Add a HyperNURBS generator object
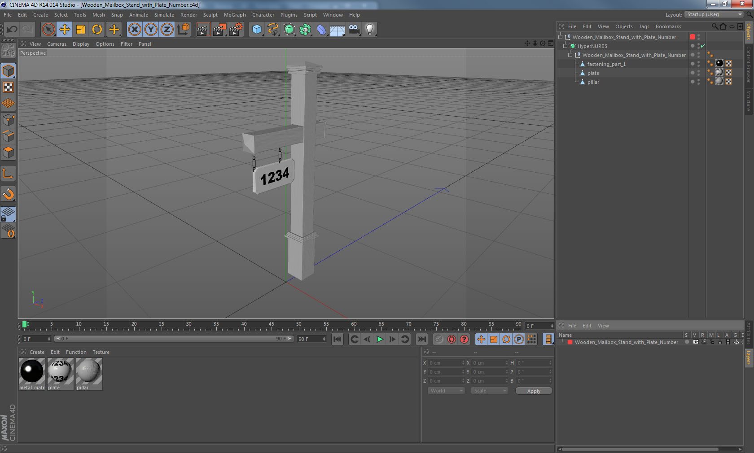This screenshot has height=453, width=754. (289, 30)
